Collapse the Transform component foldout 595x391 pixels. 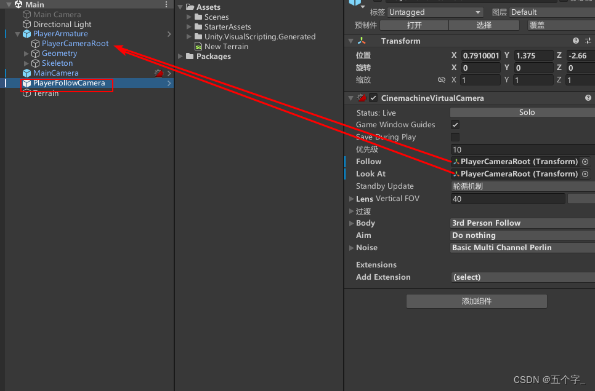[x=351, y=41]
